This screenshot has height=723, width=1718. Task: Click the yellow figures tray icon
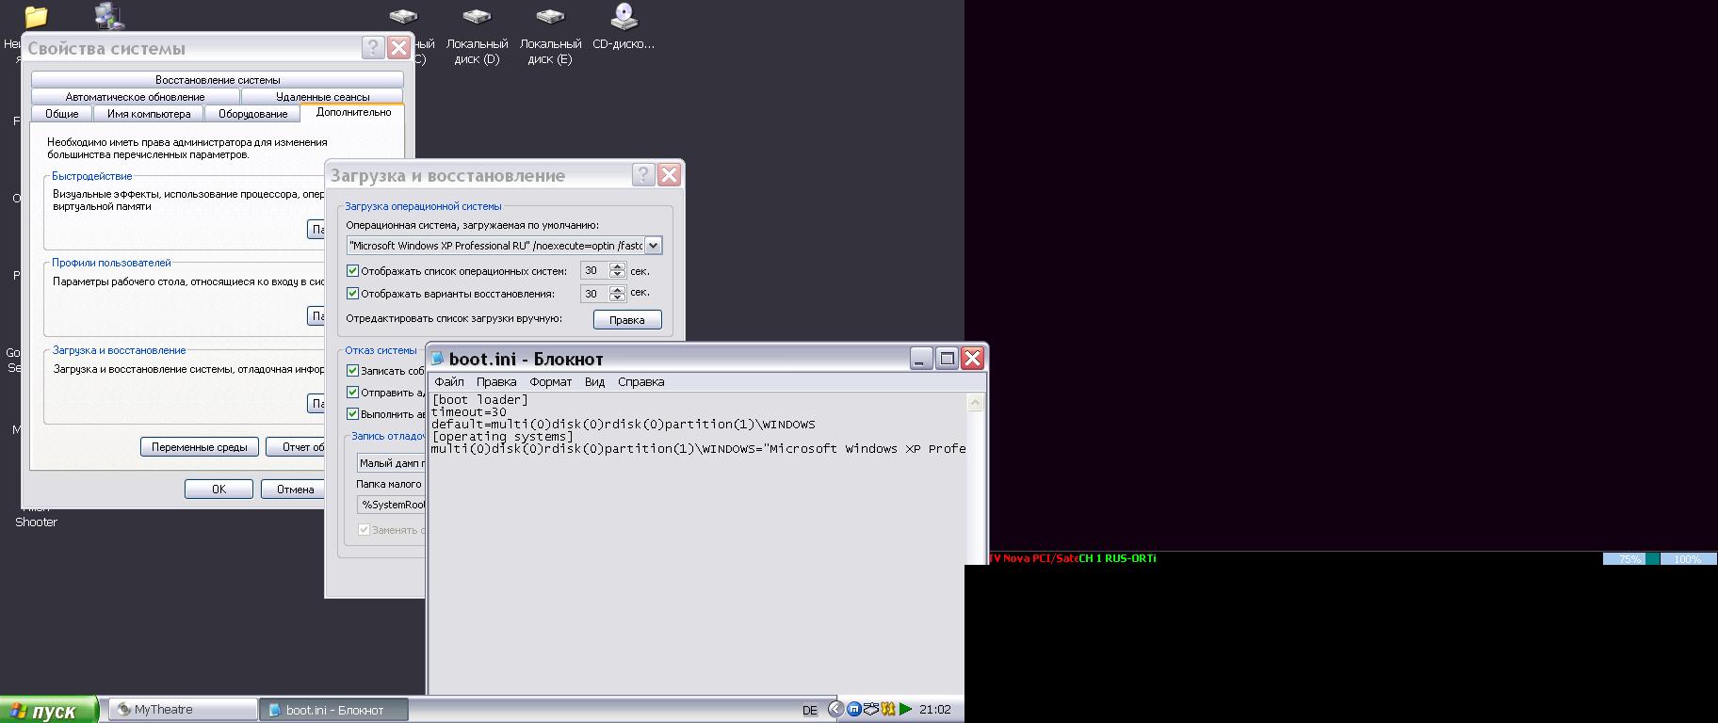click(888, 709)
